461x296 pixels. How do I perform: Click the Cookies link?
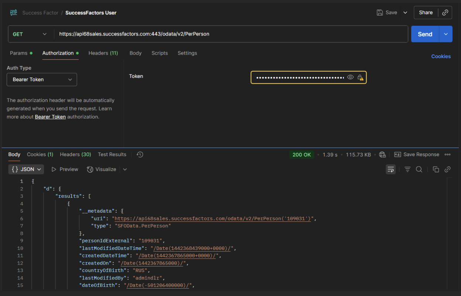441,56
